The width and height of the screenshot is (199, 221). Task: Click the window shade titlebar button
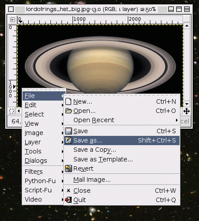pos(179,9)
